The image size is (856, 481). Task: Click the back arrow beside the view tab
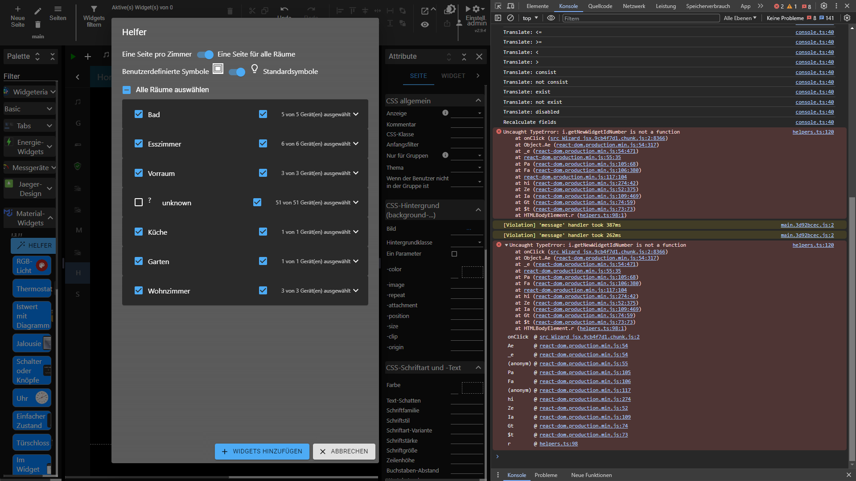[78, 77]
